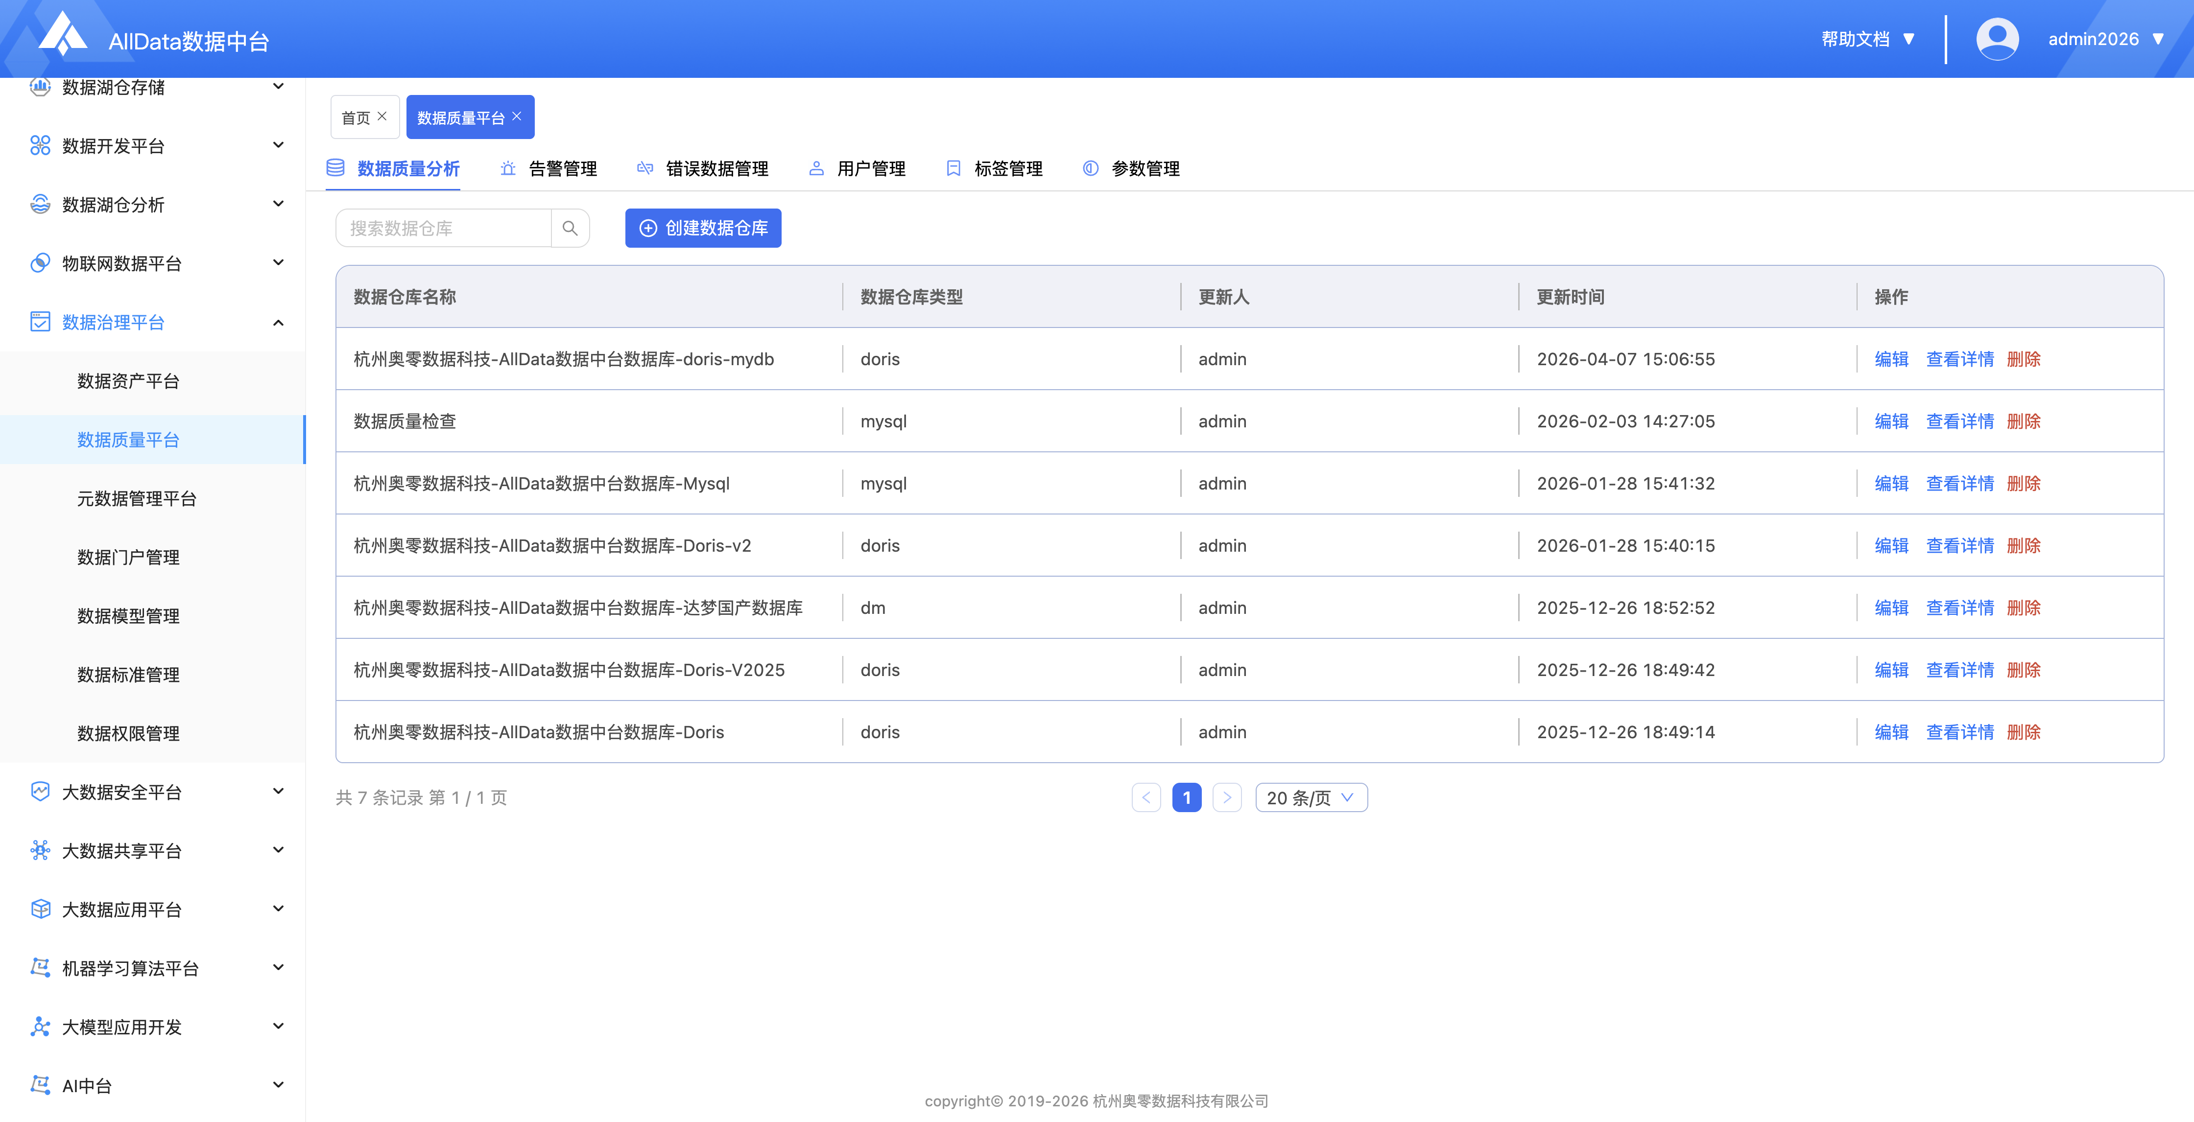Image resolution: width=2194 pixels, height=1122 pixels.
Task: Click the 数据仓库名称 column header
Action: click(405, 297)
